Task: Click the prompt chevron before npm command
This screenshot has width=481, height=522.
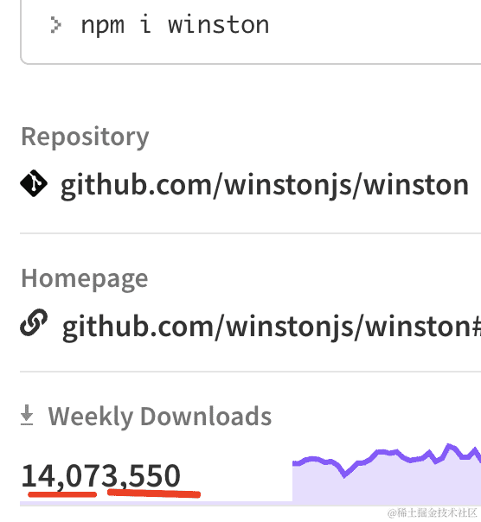Action: [55, 25]
